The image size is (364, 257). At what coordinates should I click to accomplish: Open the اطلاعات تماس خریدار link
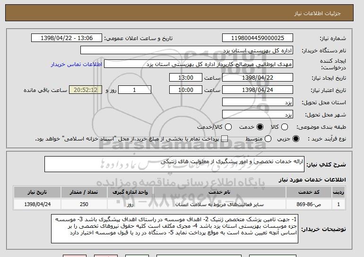coord(77,64)
